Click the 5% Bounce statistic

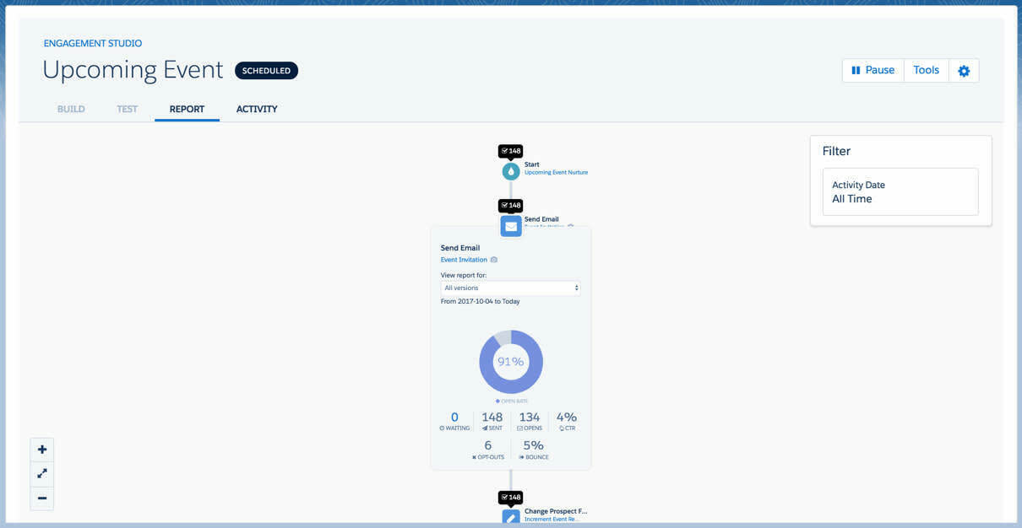[x=534, y=450]
